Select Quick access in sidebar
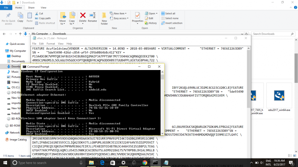This screenshot has width=298, height=167. coord(15,44)
